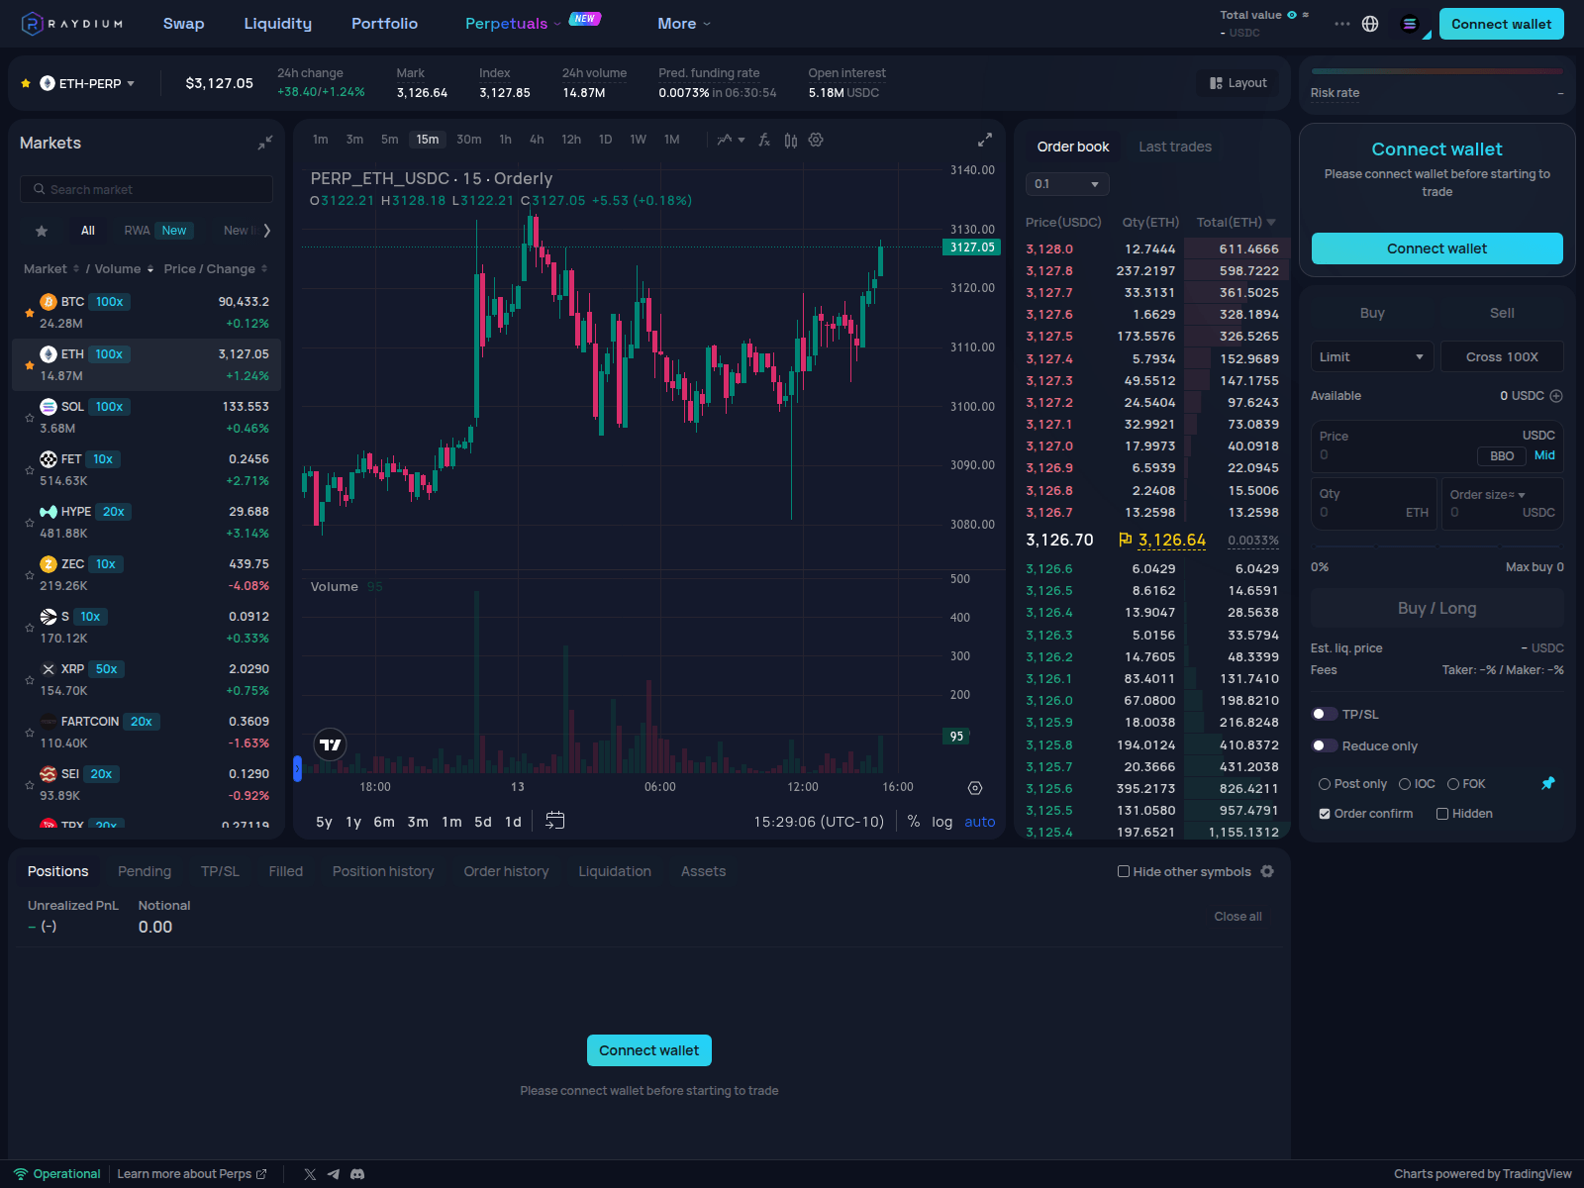This screenshot has width=1584, height=1188.
Task: Favorite the HYPE market star
Action: (30, 523)
